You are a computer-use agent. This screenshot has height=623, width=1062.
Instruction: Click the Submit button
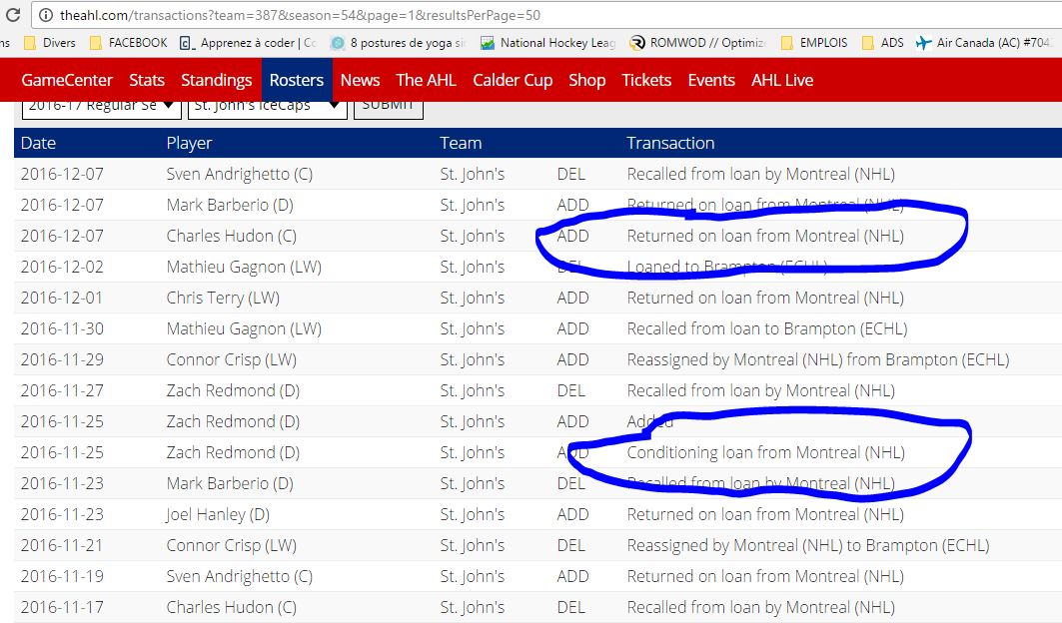388,109
